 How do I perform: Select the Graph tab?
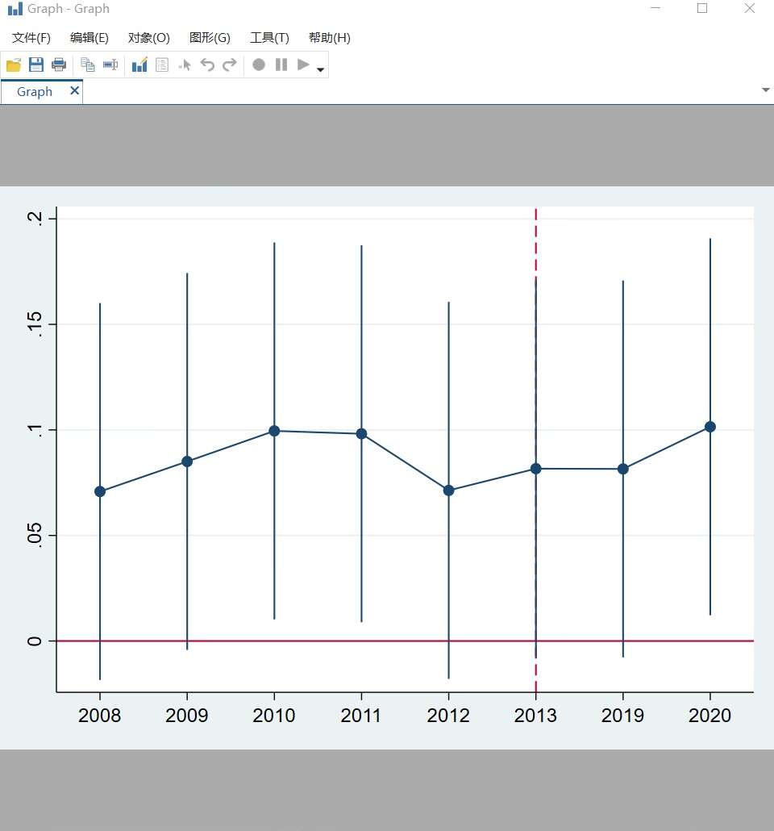[35, 92]
